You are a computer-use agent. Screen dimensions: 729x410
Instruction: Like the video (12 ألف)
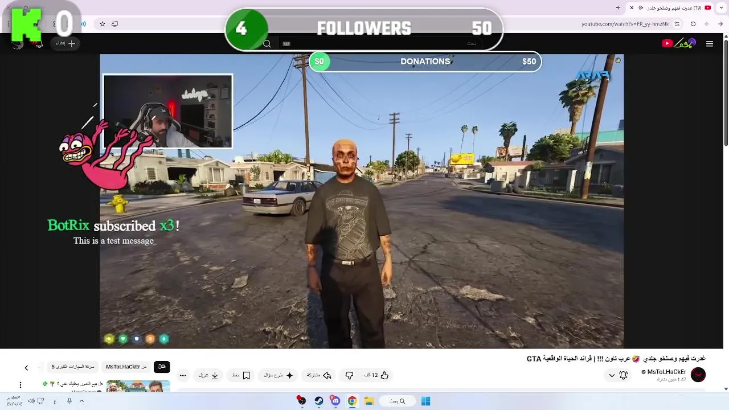[376, 375]
